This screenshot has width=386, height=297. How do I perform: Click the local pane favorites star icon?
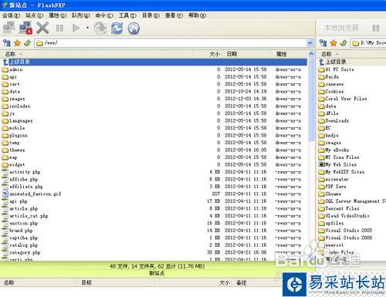(x=334, y=43)
